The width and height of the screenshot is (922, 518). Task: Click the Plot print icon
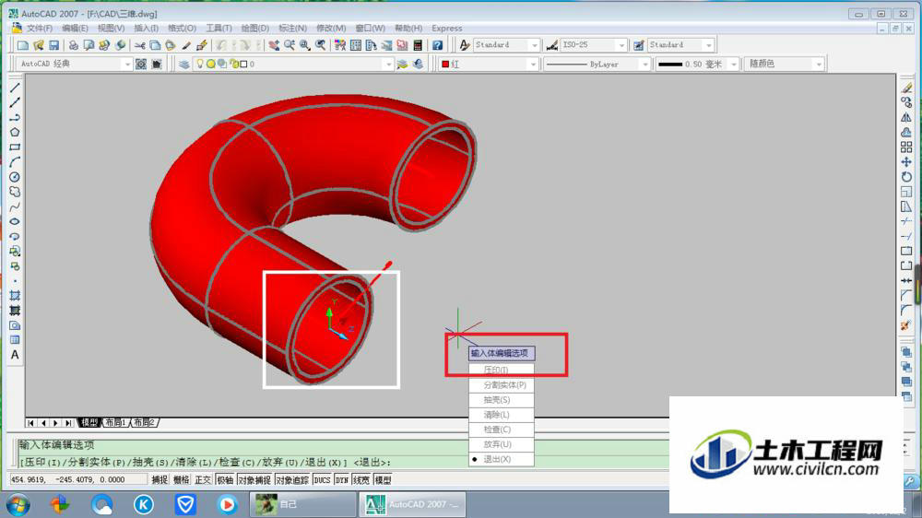pos(74,45)
